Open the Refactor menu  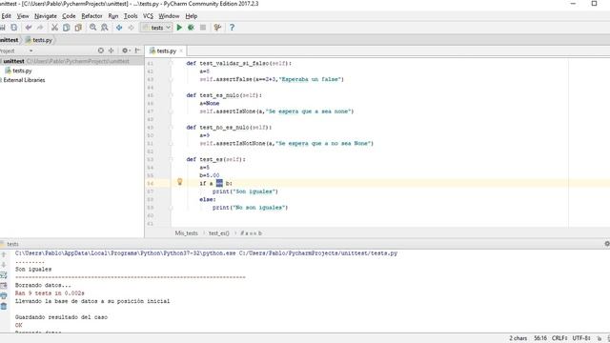[91, 16]
